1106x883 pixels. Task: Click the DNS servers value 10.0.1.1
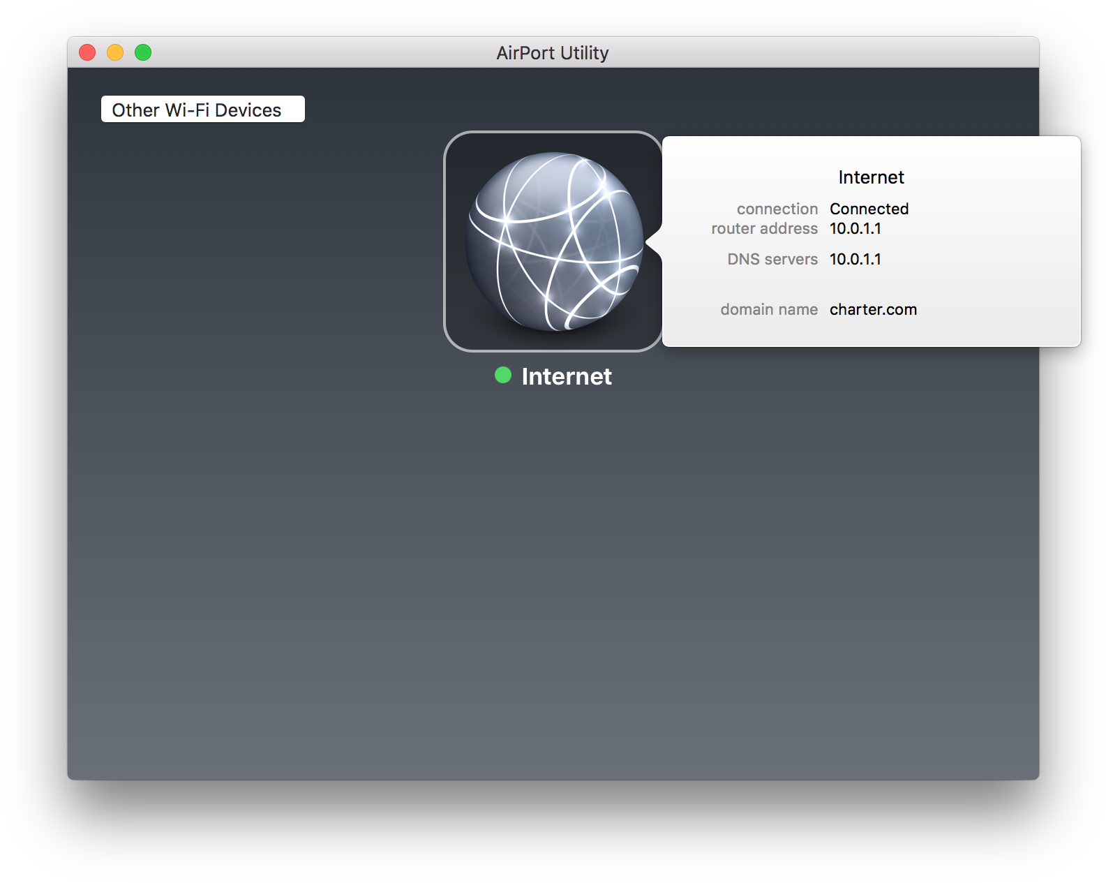855,259
